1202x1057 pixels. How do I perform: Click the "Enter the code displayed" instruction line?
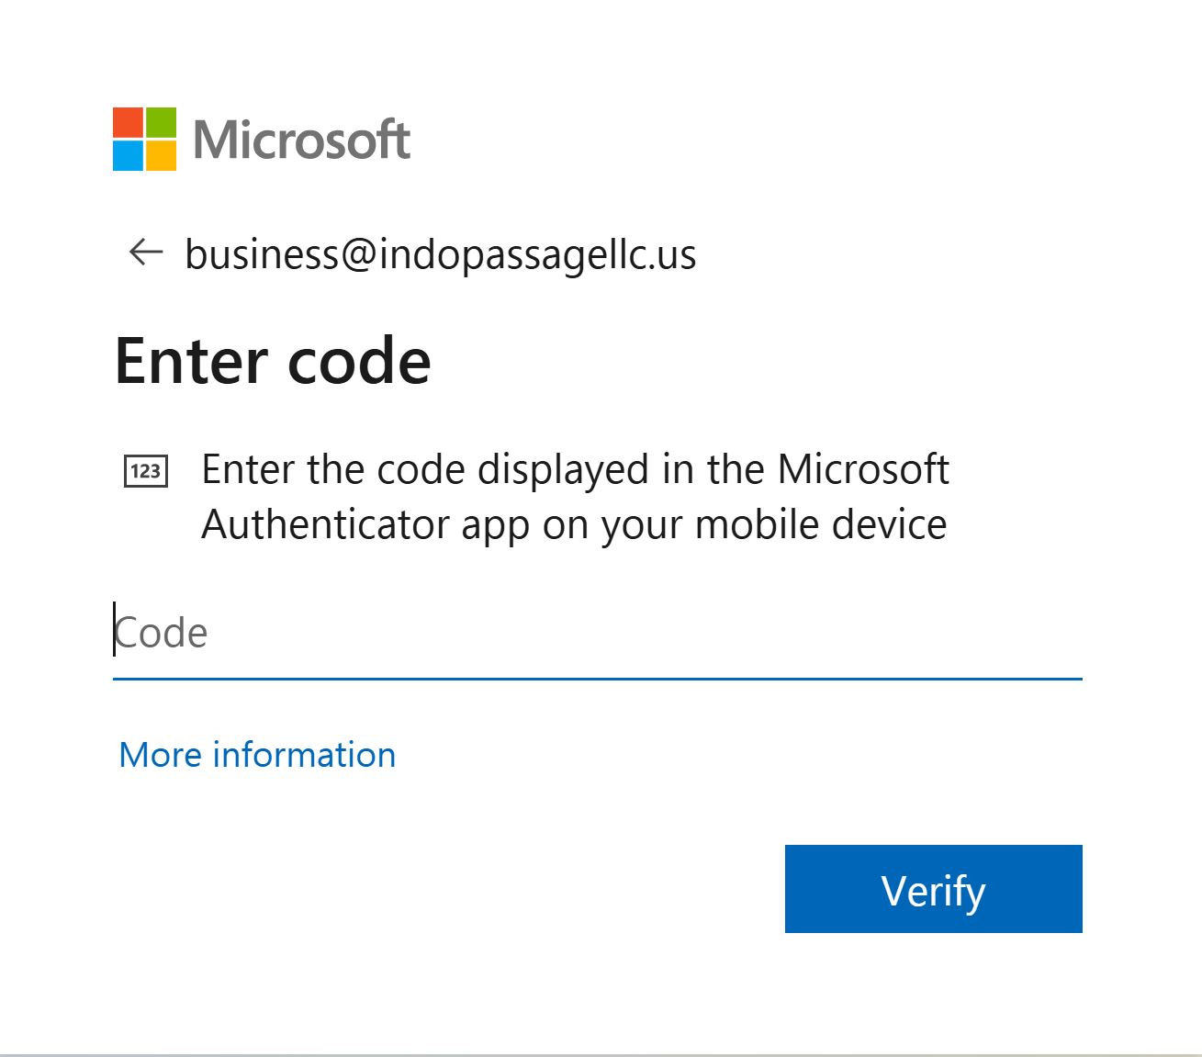coord(574,469)
